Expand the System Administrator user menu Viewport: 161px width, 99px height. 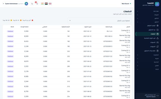[x=15, y=4]
